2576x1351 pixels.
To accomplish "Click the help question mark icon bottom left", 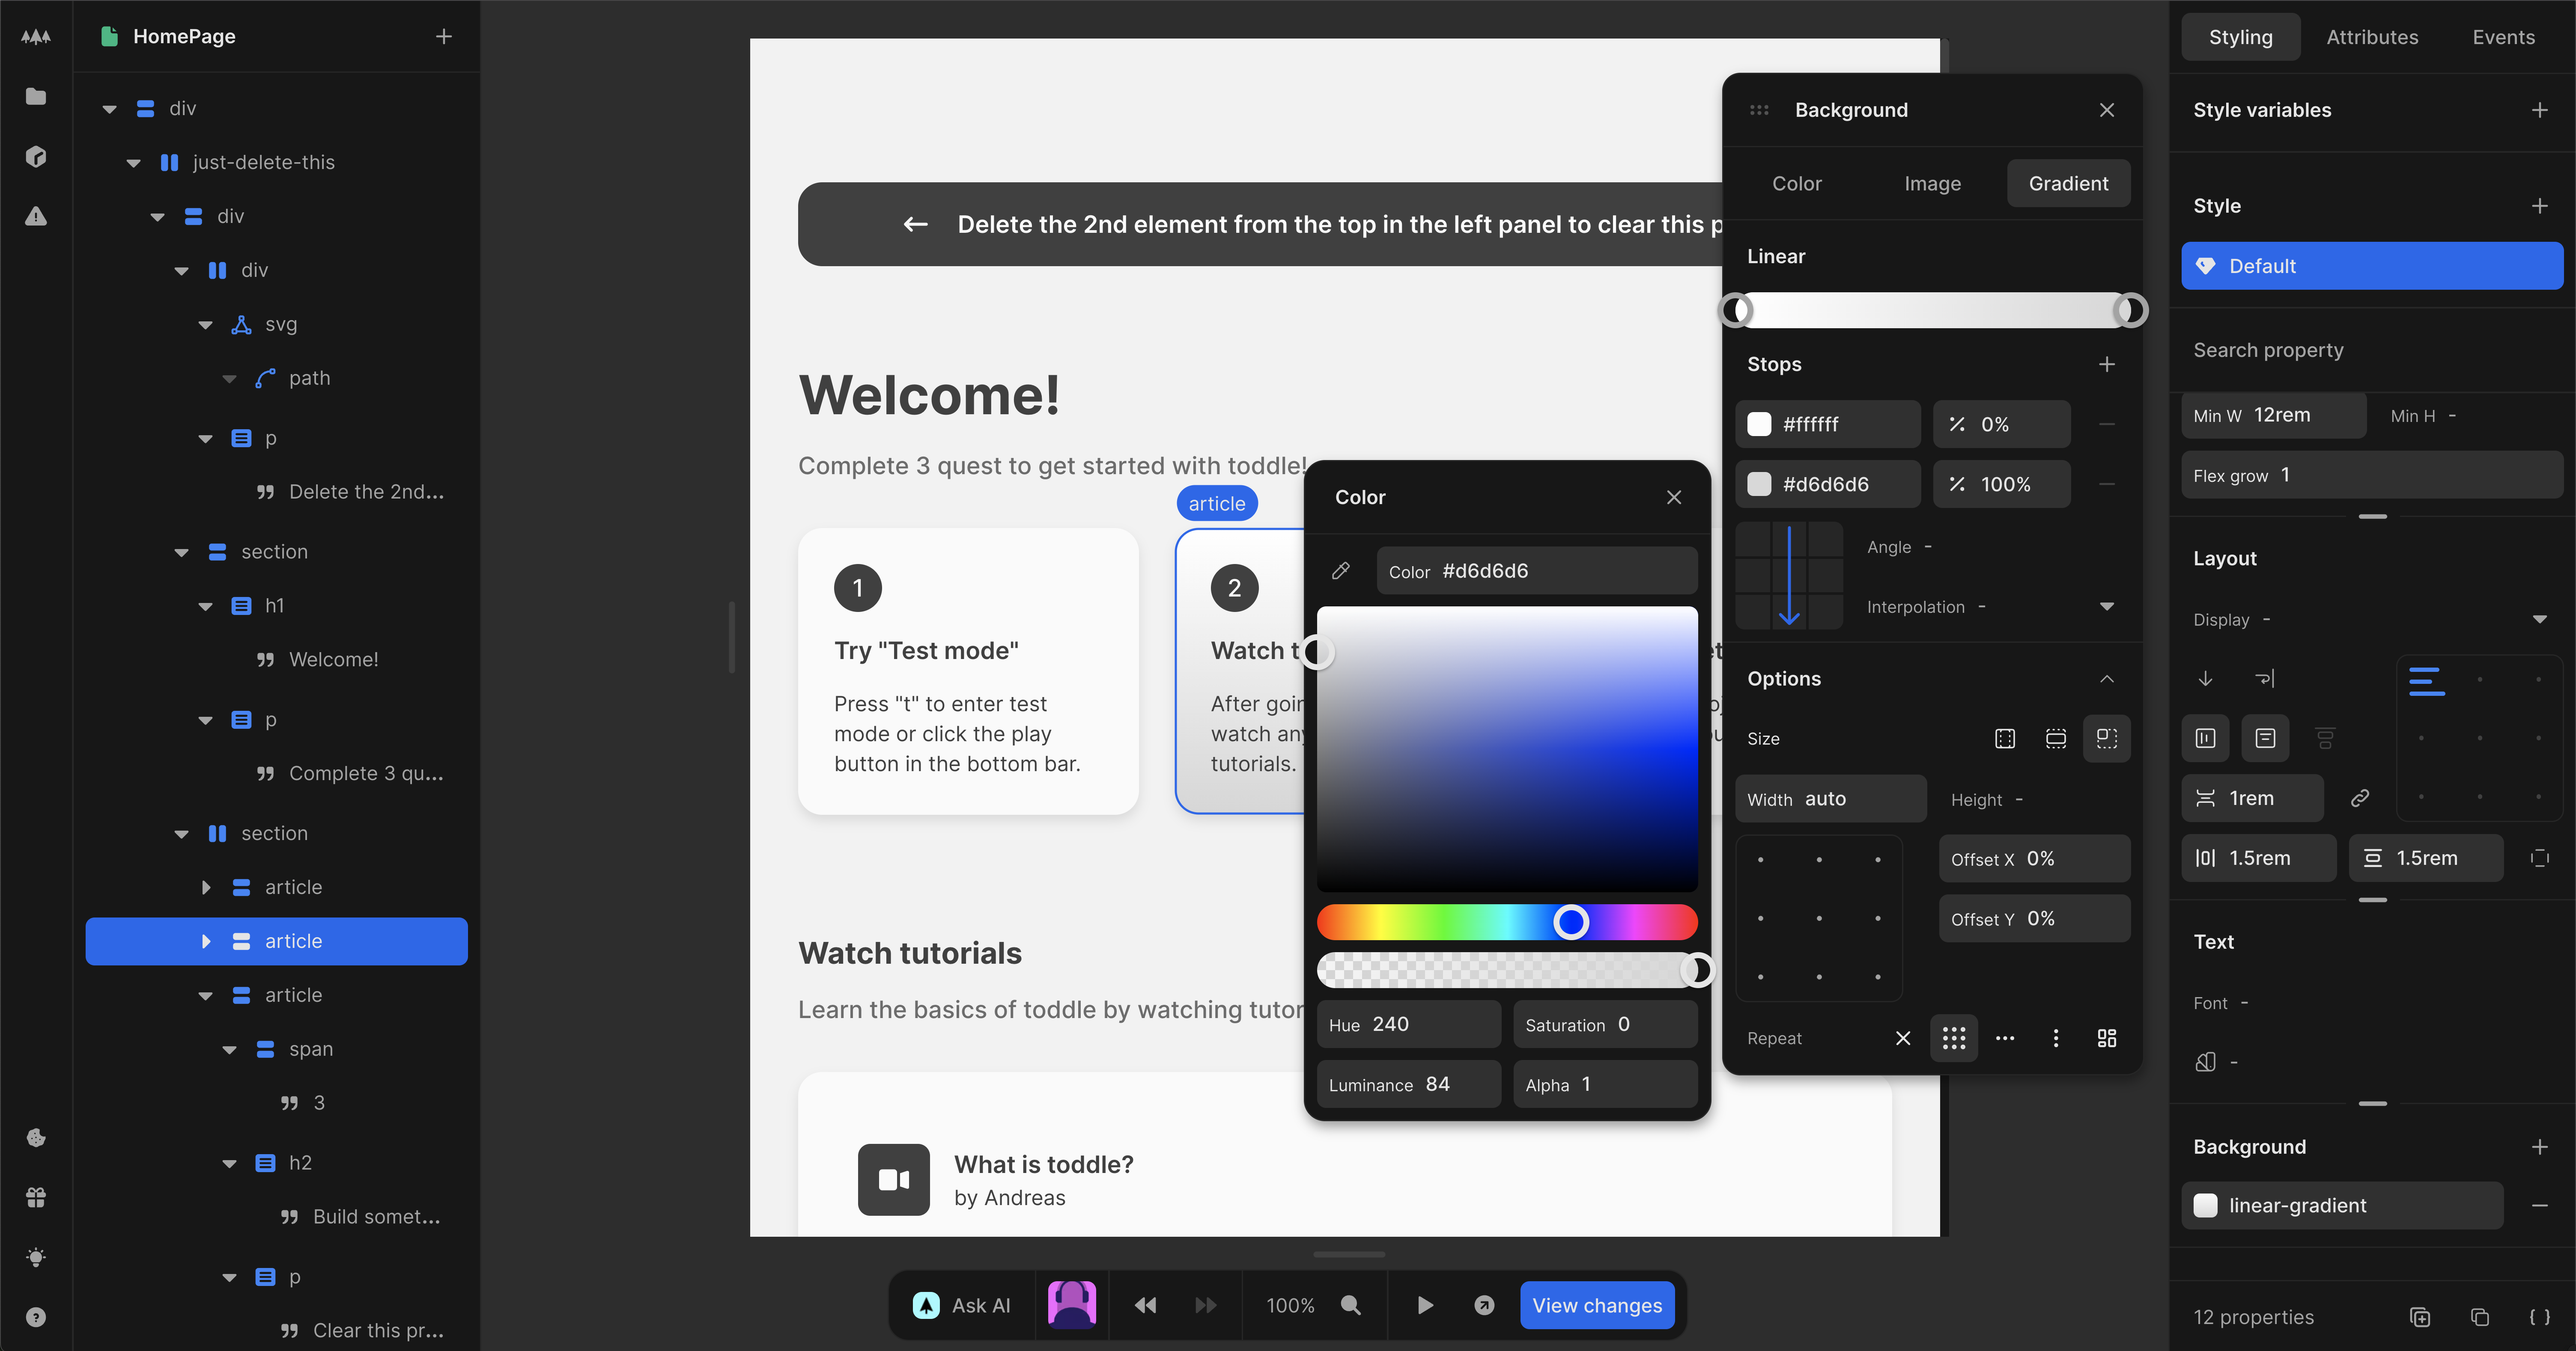I will point(36,1317).
